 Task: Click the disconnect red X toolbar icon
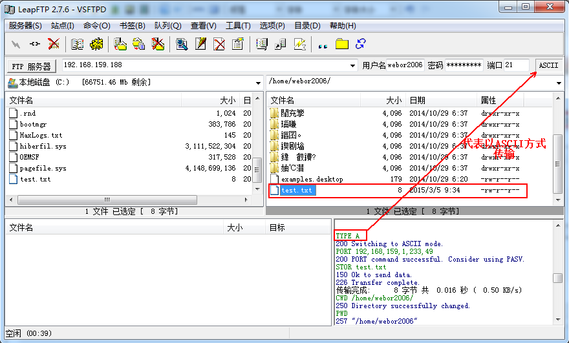[x=54, y=44]
